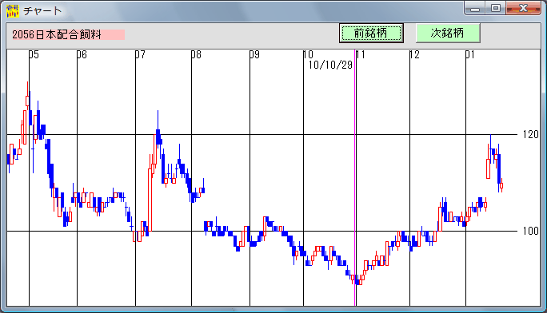Select the 2056日本配合飼料 stock name field
The height and width of the screenshot is (313, 547).
69,34
